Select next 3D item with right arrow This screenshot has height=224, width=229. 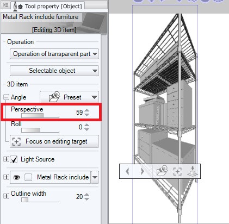tap(143, 171)
